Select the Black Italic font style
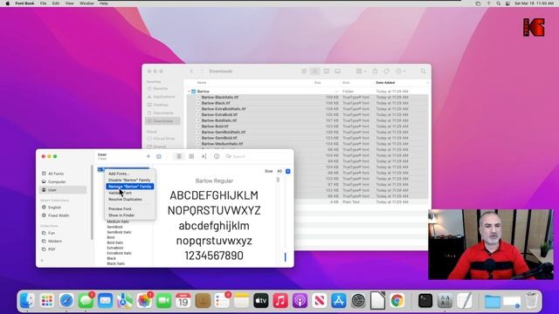Screen dimensions: 559x314 (116, 263)
